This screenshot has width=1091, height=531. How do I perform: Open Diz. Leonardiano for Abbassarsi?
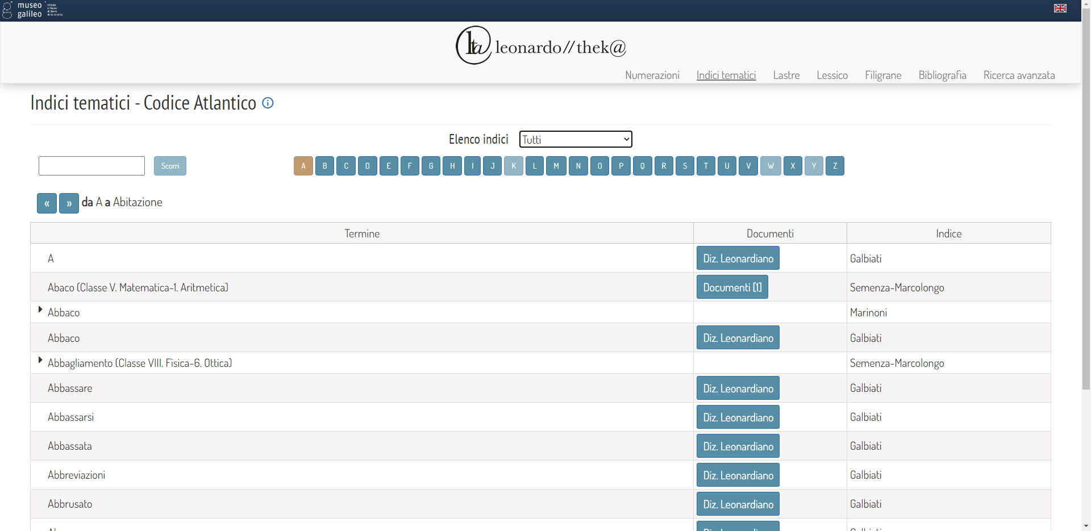pos(738,417)
